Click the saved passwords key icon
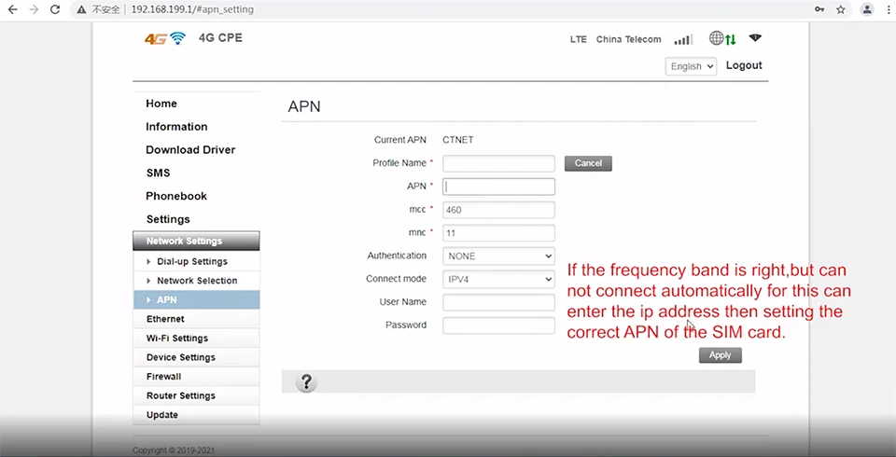 pos(819,9)
